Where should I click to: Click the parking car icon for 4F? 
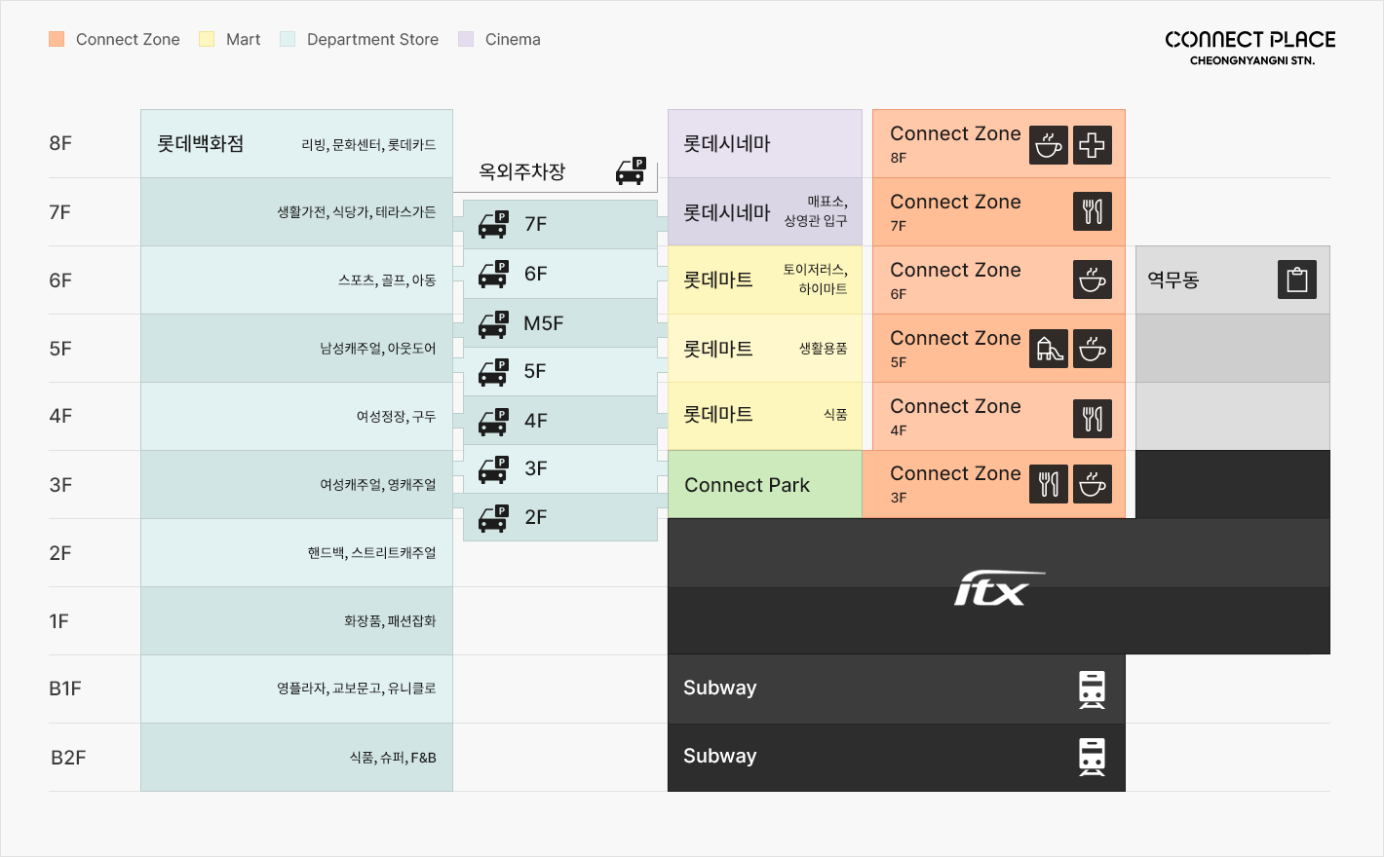[494, 422]
